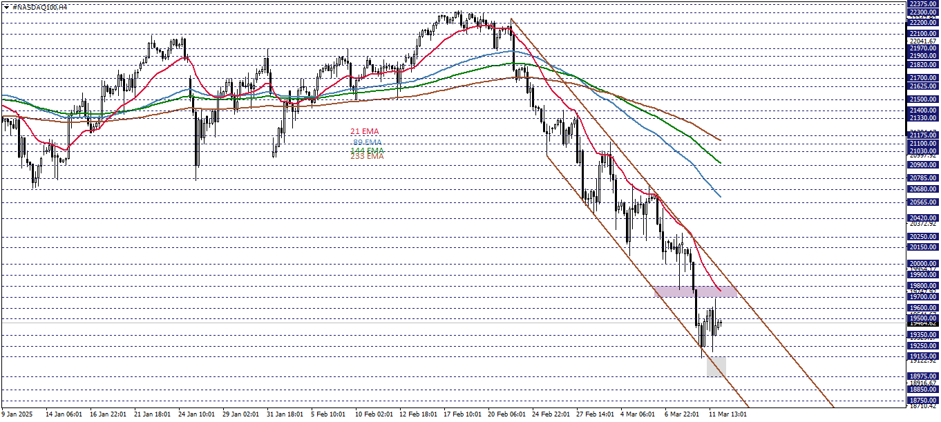Click the triangle beside the #NASDAQ100,H4 title
The image size is (941, 422).
click(x=6, y=6)
